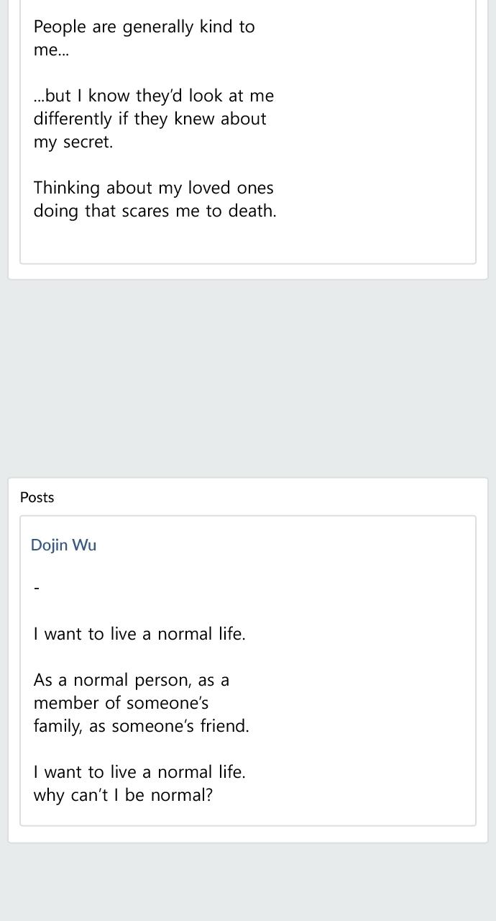Click the line "member of someone's"
The width and height of the screenshot is (496, 921).
click(121, 703)
